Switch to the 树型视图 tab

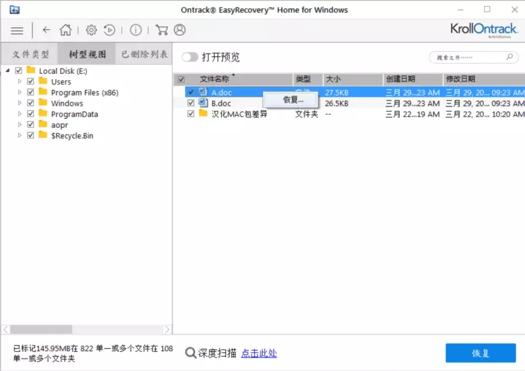87,54
